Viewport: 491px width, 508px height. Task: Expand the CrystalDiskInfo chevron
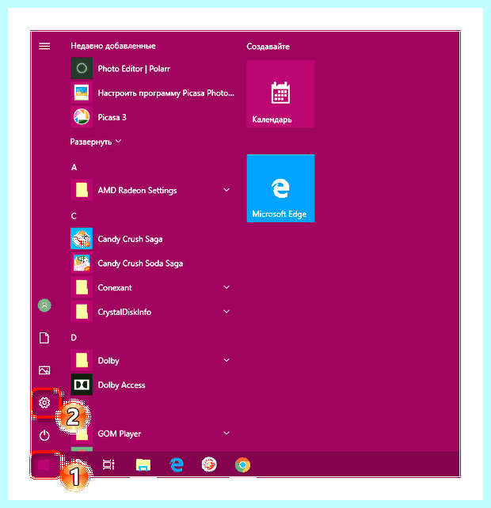click(x=226, y=311)
